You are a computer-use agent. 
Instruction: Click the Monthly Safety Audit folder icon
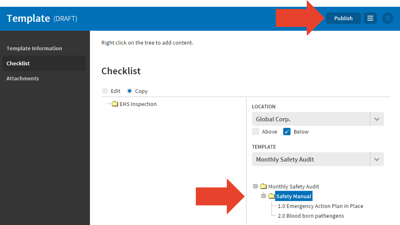264,186
